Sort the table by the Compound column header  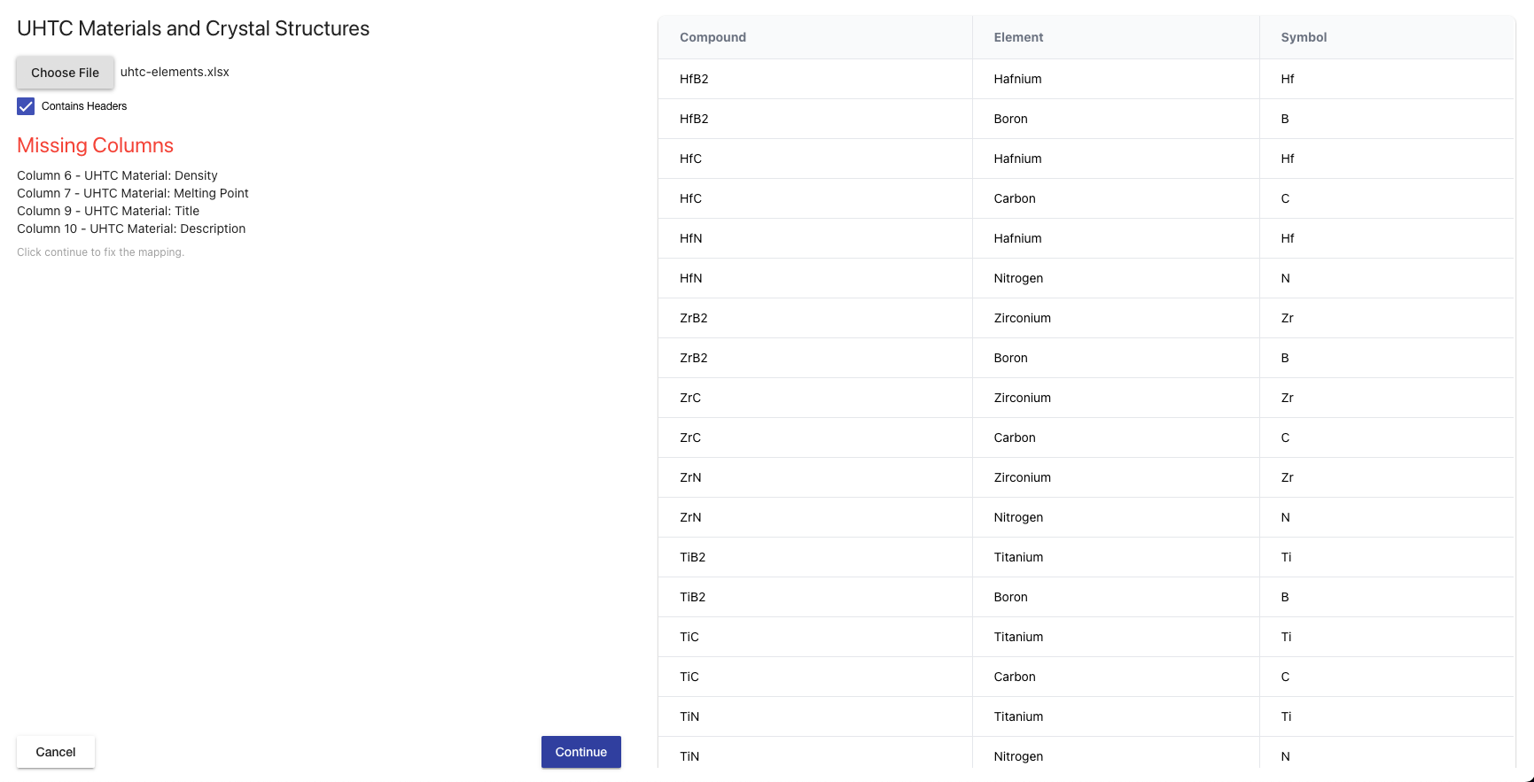coord(713,37)
